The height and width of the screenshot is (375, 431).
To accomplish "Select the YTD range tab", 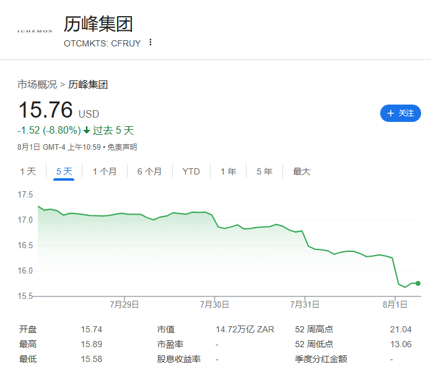I will click(x=191, y=171).
